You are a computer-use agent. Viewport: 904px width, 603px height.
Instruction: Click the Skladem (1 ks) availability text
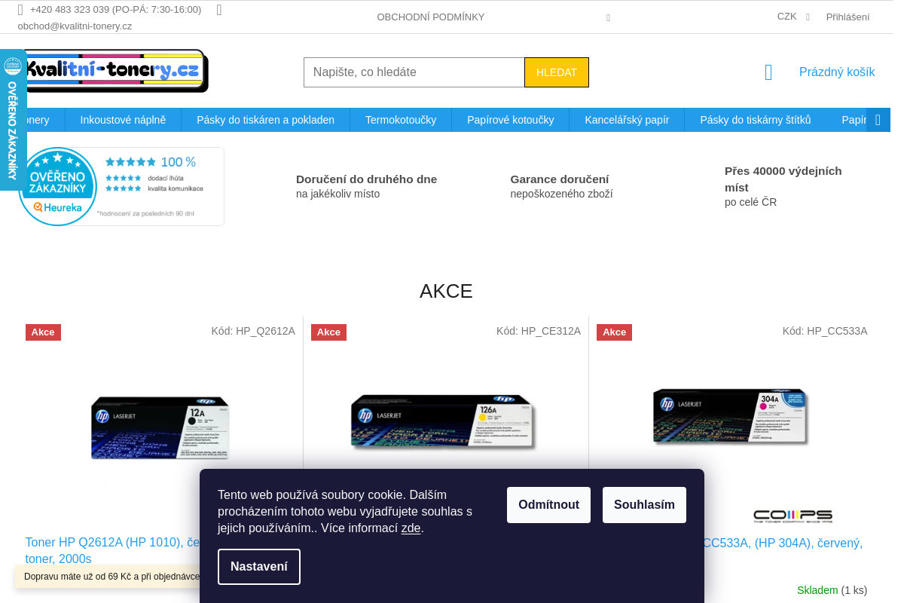click(x=832, y=590)
